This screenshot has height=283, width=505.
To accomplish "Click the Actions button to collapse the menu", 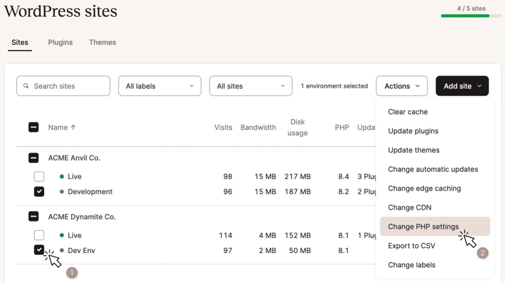I will coord(401,86).
